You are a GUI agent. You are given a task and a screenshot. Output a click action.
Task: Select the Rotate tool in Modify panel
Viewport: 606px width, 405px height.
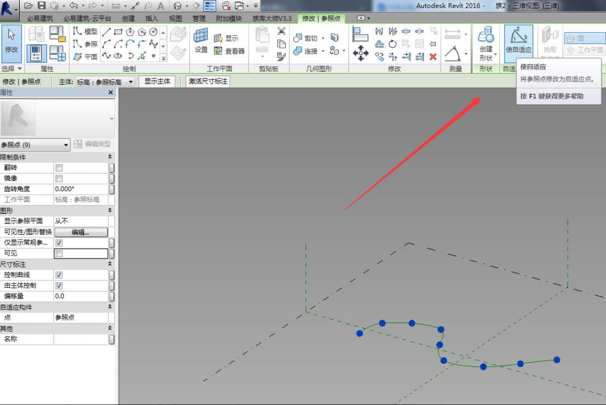[392, 44]
